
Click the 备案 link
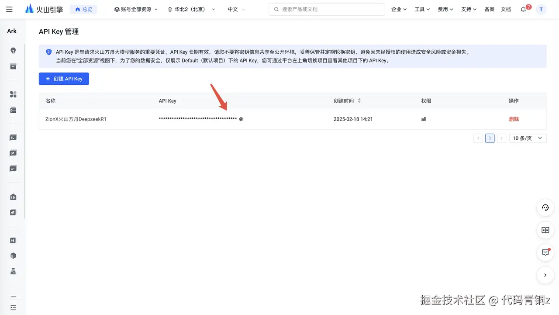tap(490, 9)
